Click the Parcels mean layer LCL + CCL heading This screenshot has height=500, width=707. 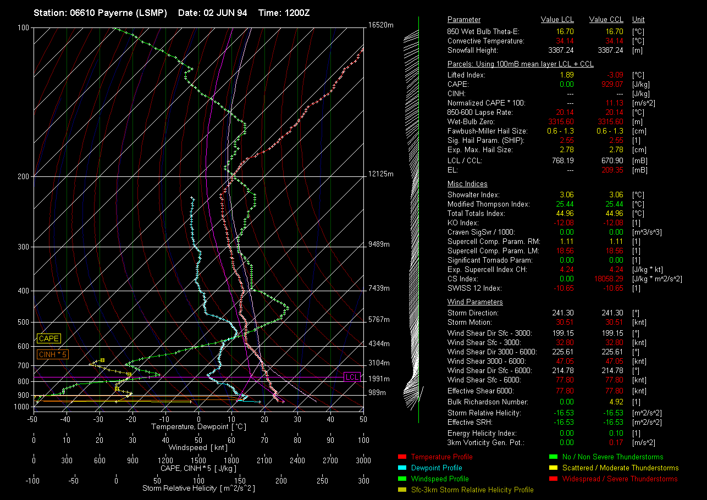pos(520,64)
